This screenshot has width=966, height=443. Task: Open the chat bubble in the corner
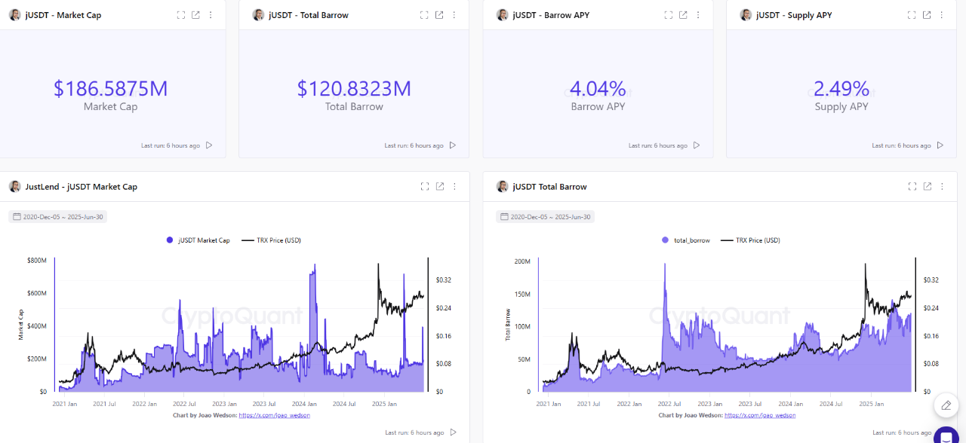(946, 435)
